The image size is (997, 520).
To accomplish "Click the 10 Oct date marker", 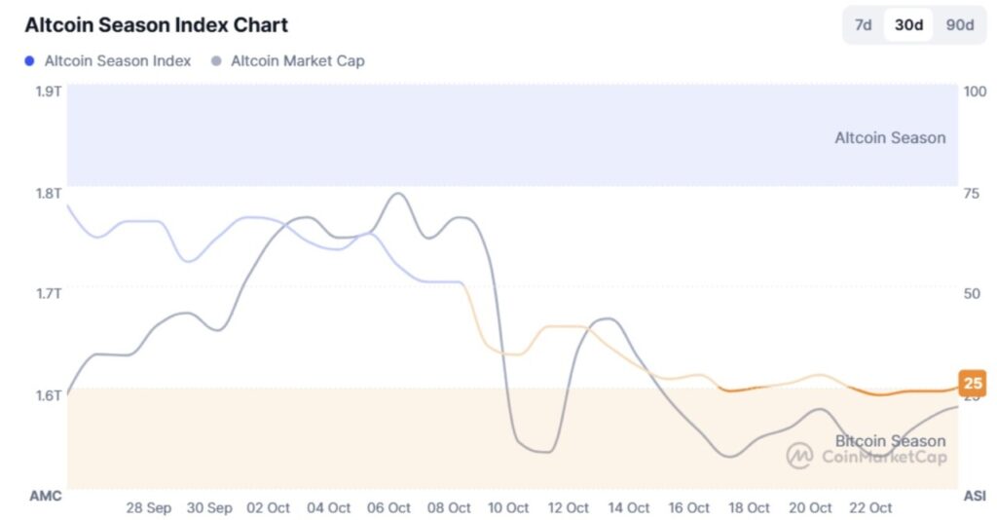I will (x=508, y=508).
